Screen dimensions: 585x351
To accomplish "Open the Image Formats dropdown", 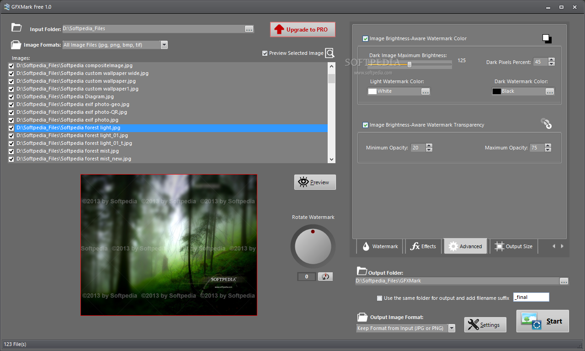I will click(164, 45).
